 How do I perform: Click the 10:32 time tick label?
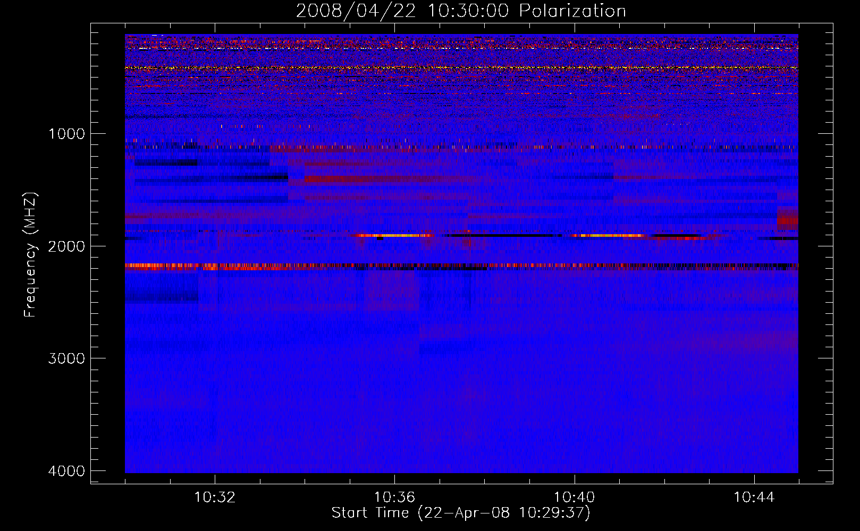pyautogui.click(x=215, y=498)
